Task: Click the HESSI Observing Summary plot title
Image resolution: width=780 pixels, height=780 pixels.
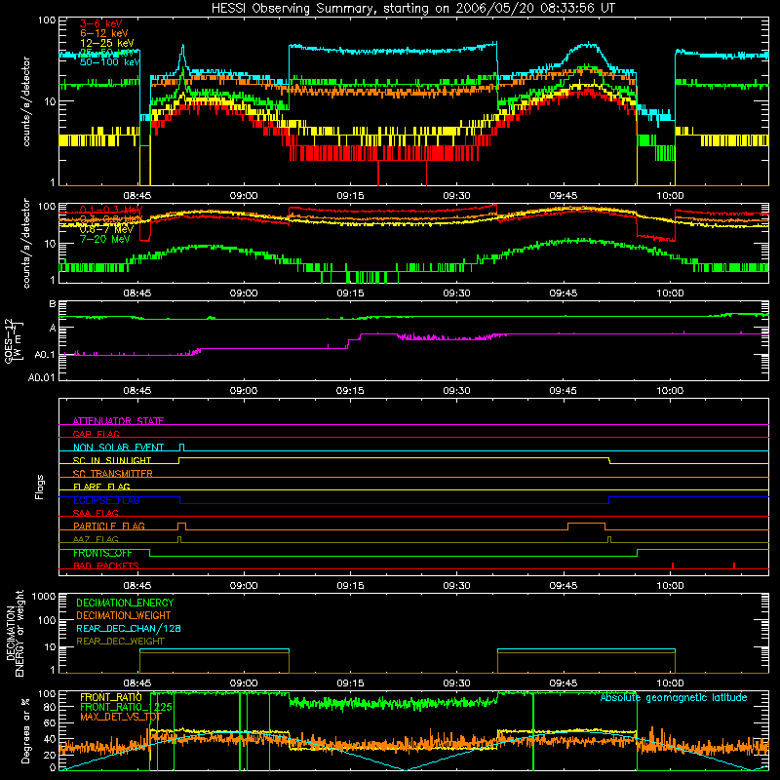Action: (x=412, y=8)
